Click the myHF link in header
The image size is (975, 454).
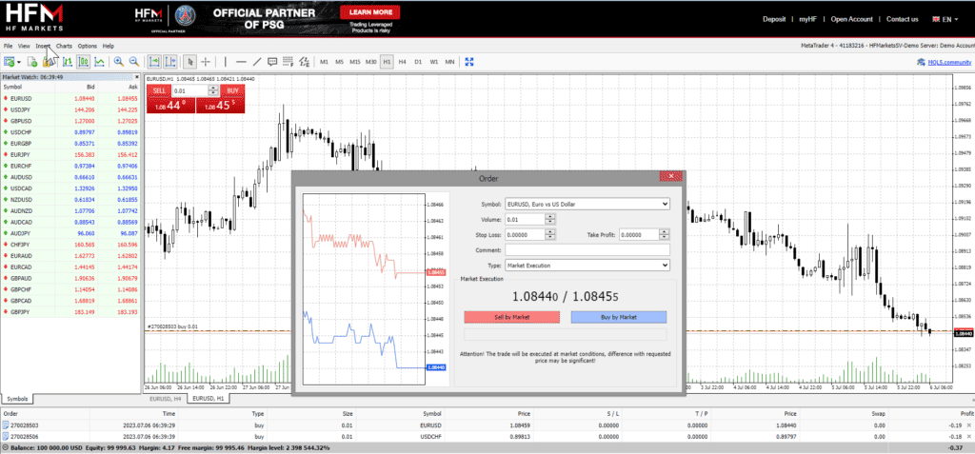807,19
